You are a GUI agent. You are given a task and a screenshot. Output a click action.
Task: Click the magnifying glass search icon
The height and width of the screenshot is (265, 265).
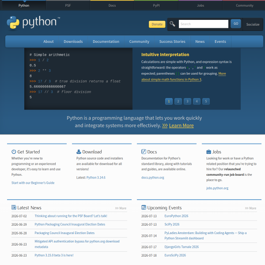click(x=172, y=24)
